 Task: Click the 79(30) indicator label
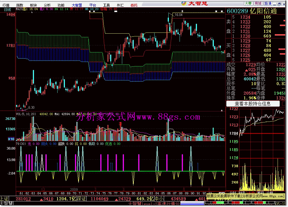click(x=21, y=144)
